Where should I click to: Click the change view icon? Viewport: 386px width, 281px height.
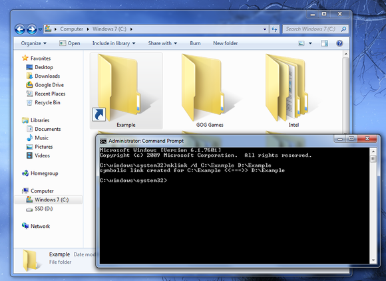[x=301, y=43]
